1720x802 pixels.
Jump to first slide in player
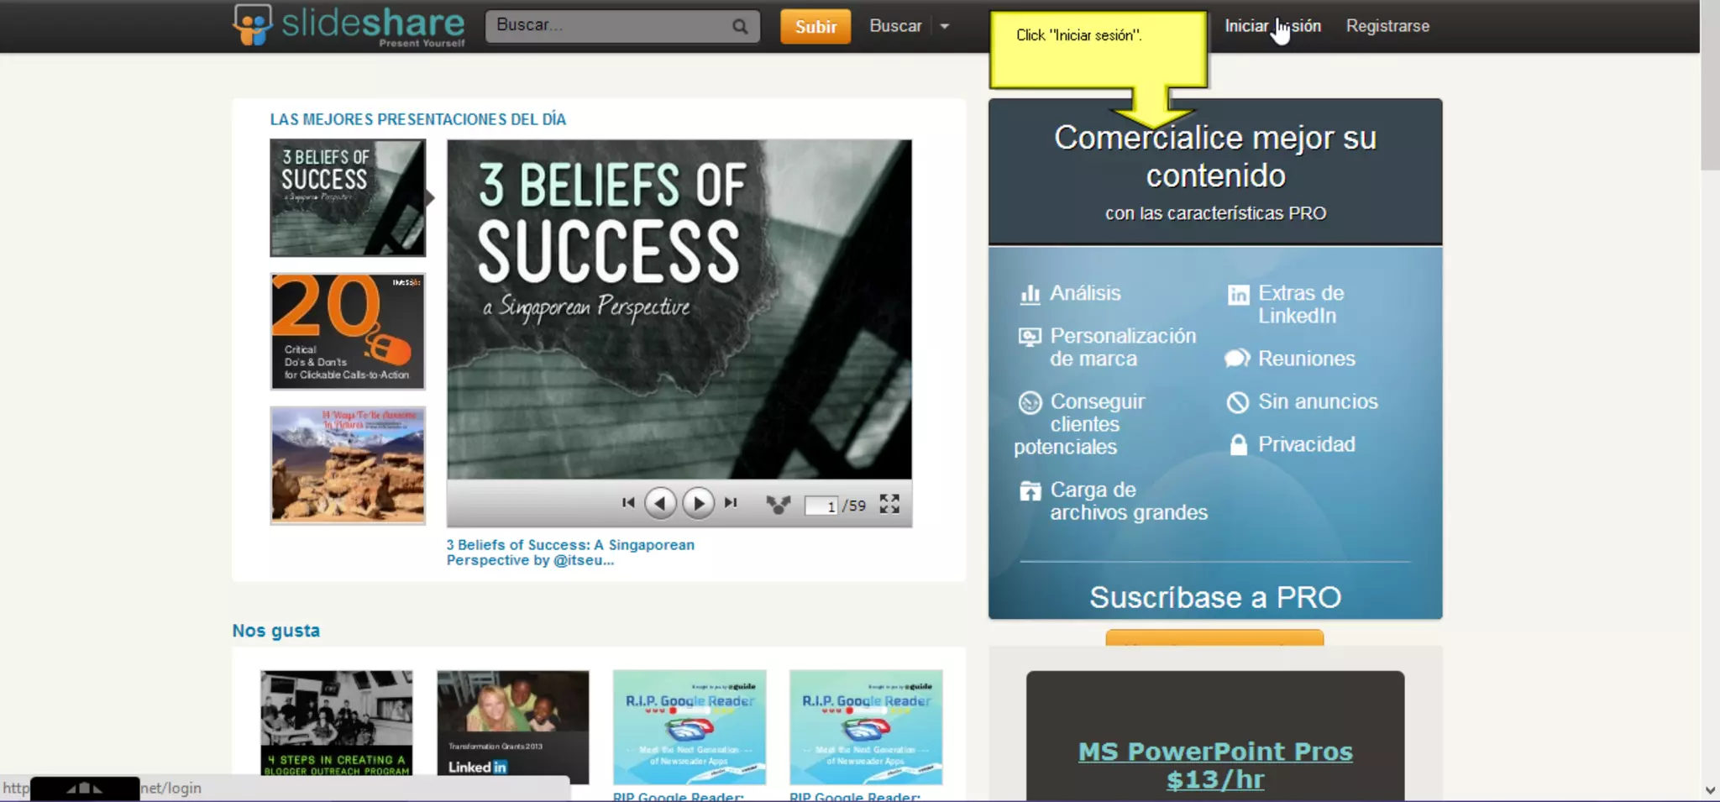click(628, 503)
